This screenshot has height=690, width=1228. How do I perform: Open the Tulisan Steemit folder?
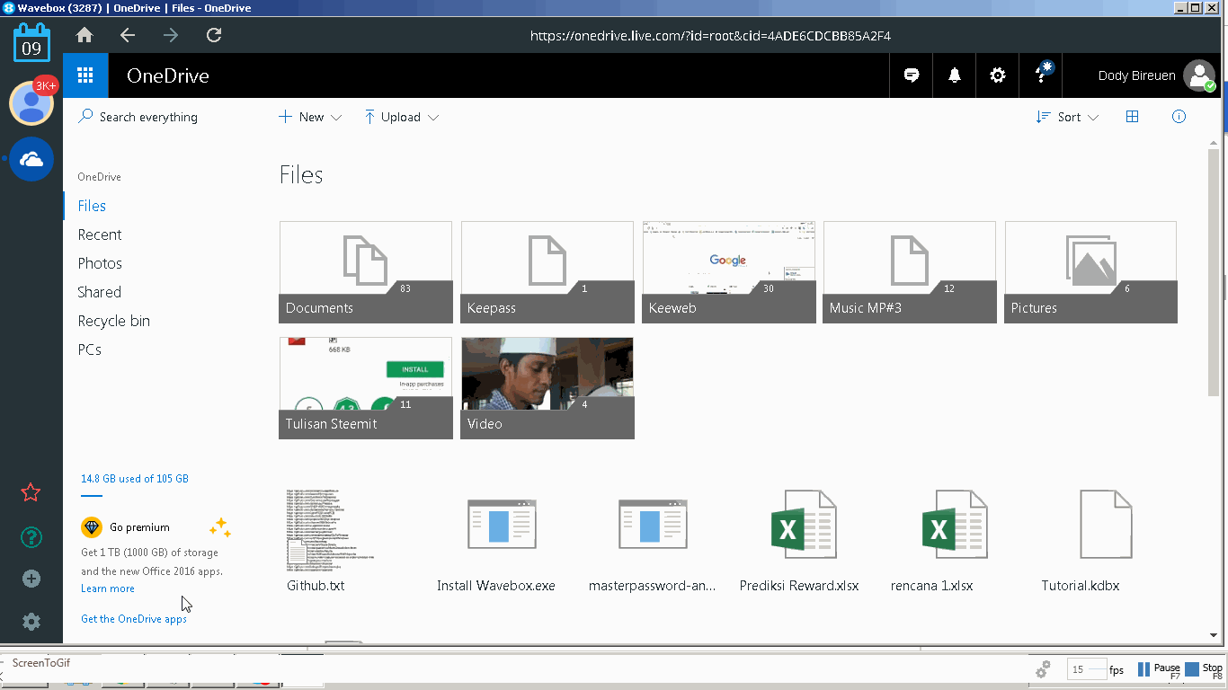point(366,388)
